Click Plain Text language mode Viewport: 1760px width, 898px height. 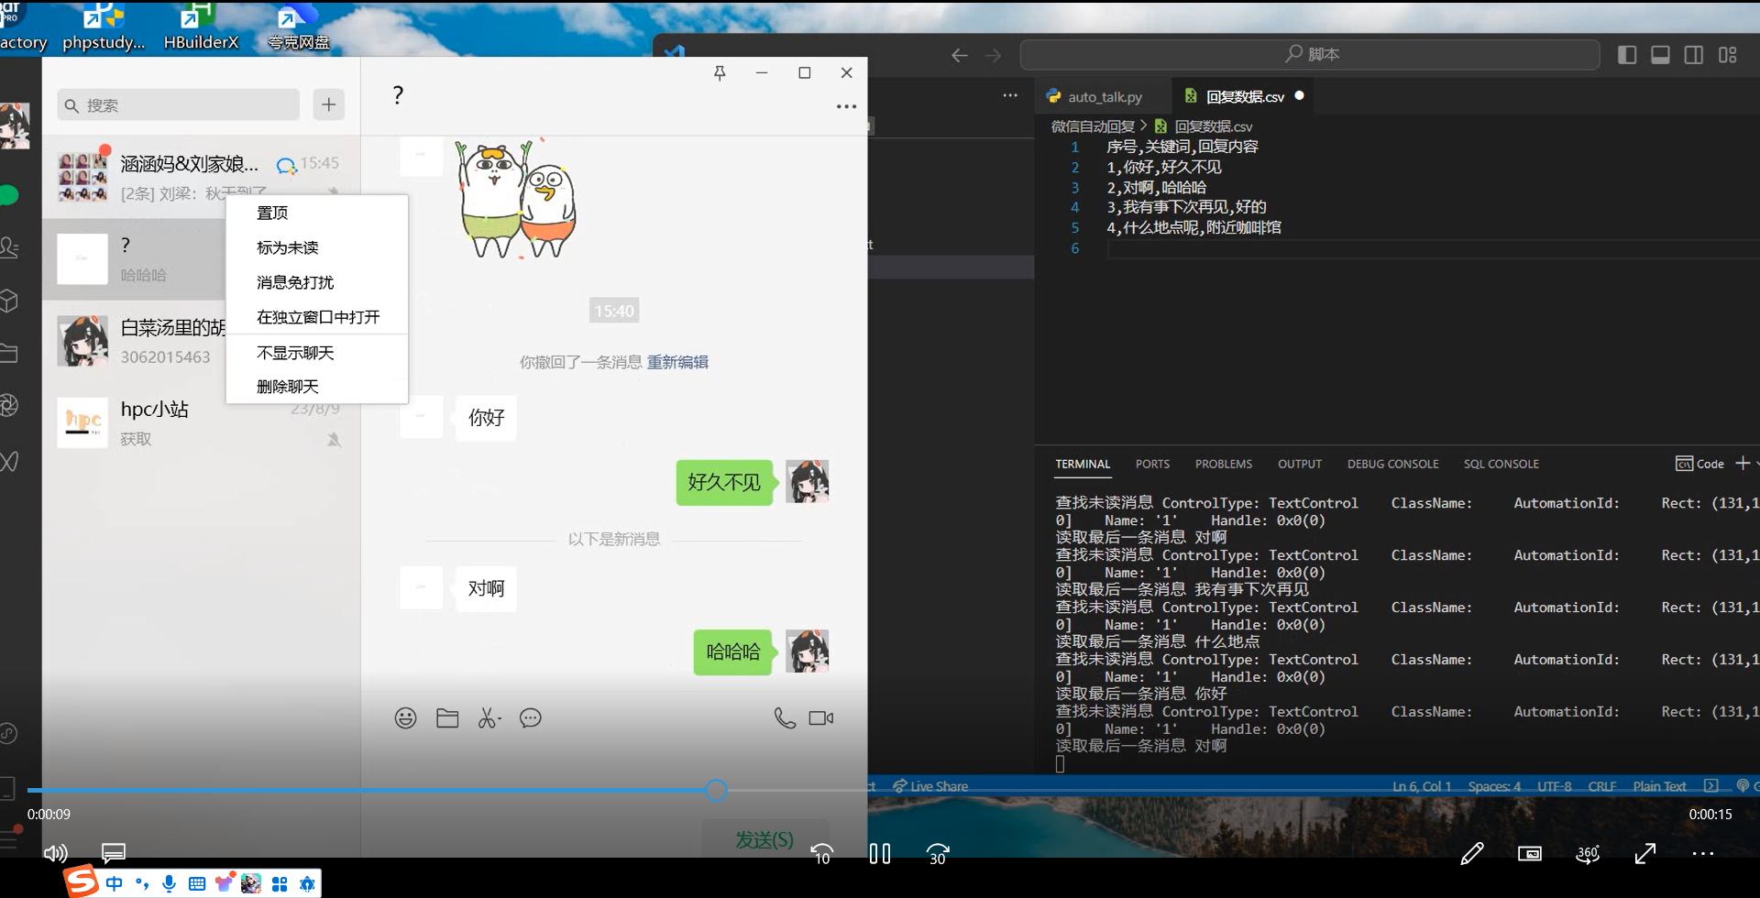click(1659, 786)
